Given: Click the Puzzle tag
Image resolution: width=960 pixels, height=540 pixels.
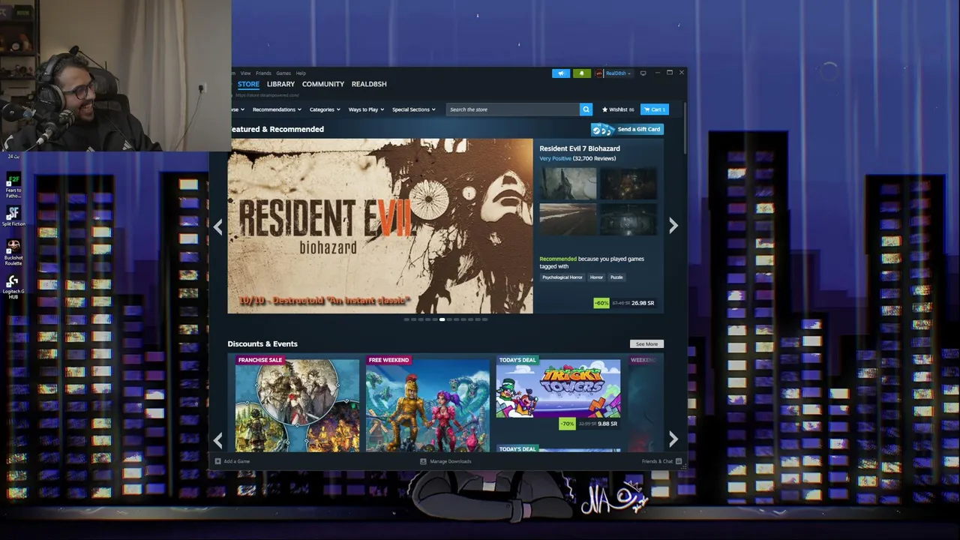Looking at the screenshot, I should pos(616,277).
